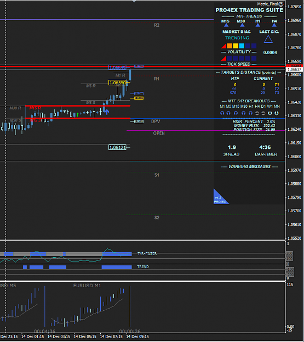Click the smiley face next to Matrix_Final

point(281,4)
